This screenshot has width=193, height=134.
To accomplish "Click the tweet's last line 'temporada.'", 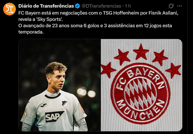I will tap(31, 32).
